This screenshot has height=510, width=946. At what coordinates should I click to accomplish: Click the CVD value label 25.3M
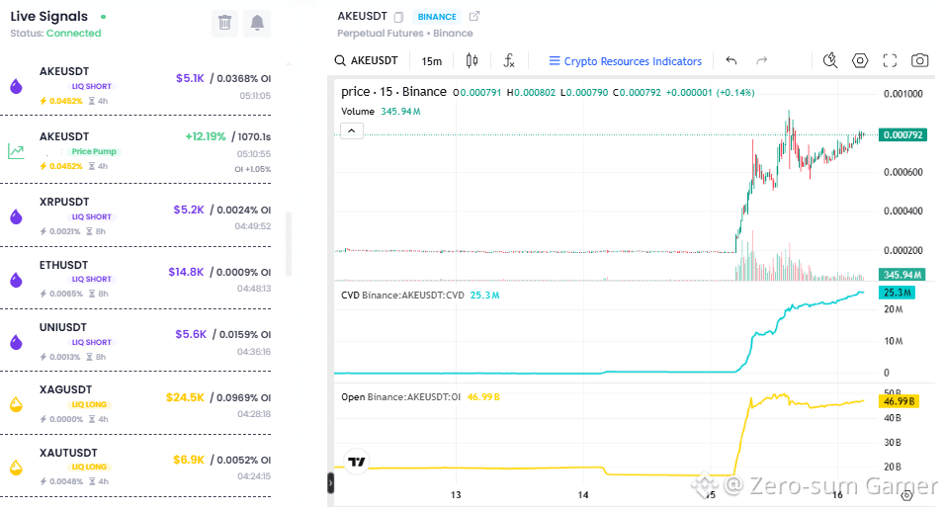[x=898, y=293]
